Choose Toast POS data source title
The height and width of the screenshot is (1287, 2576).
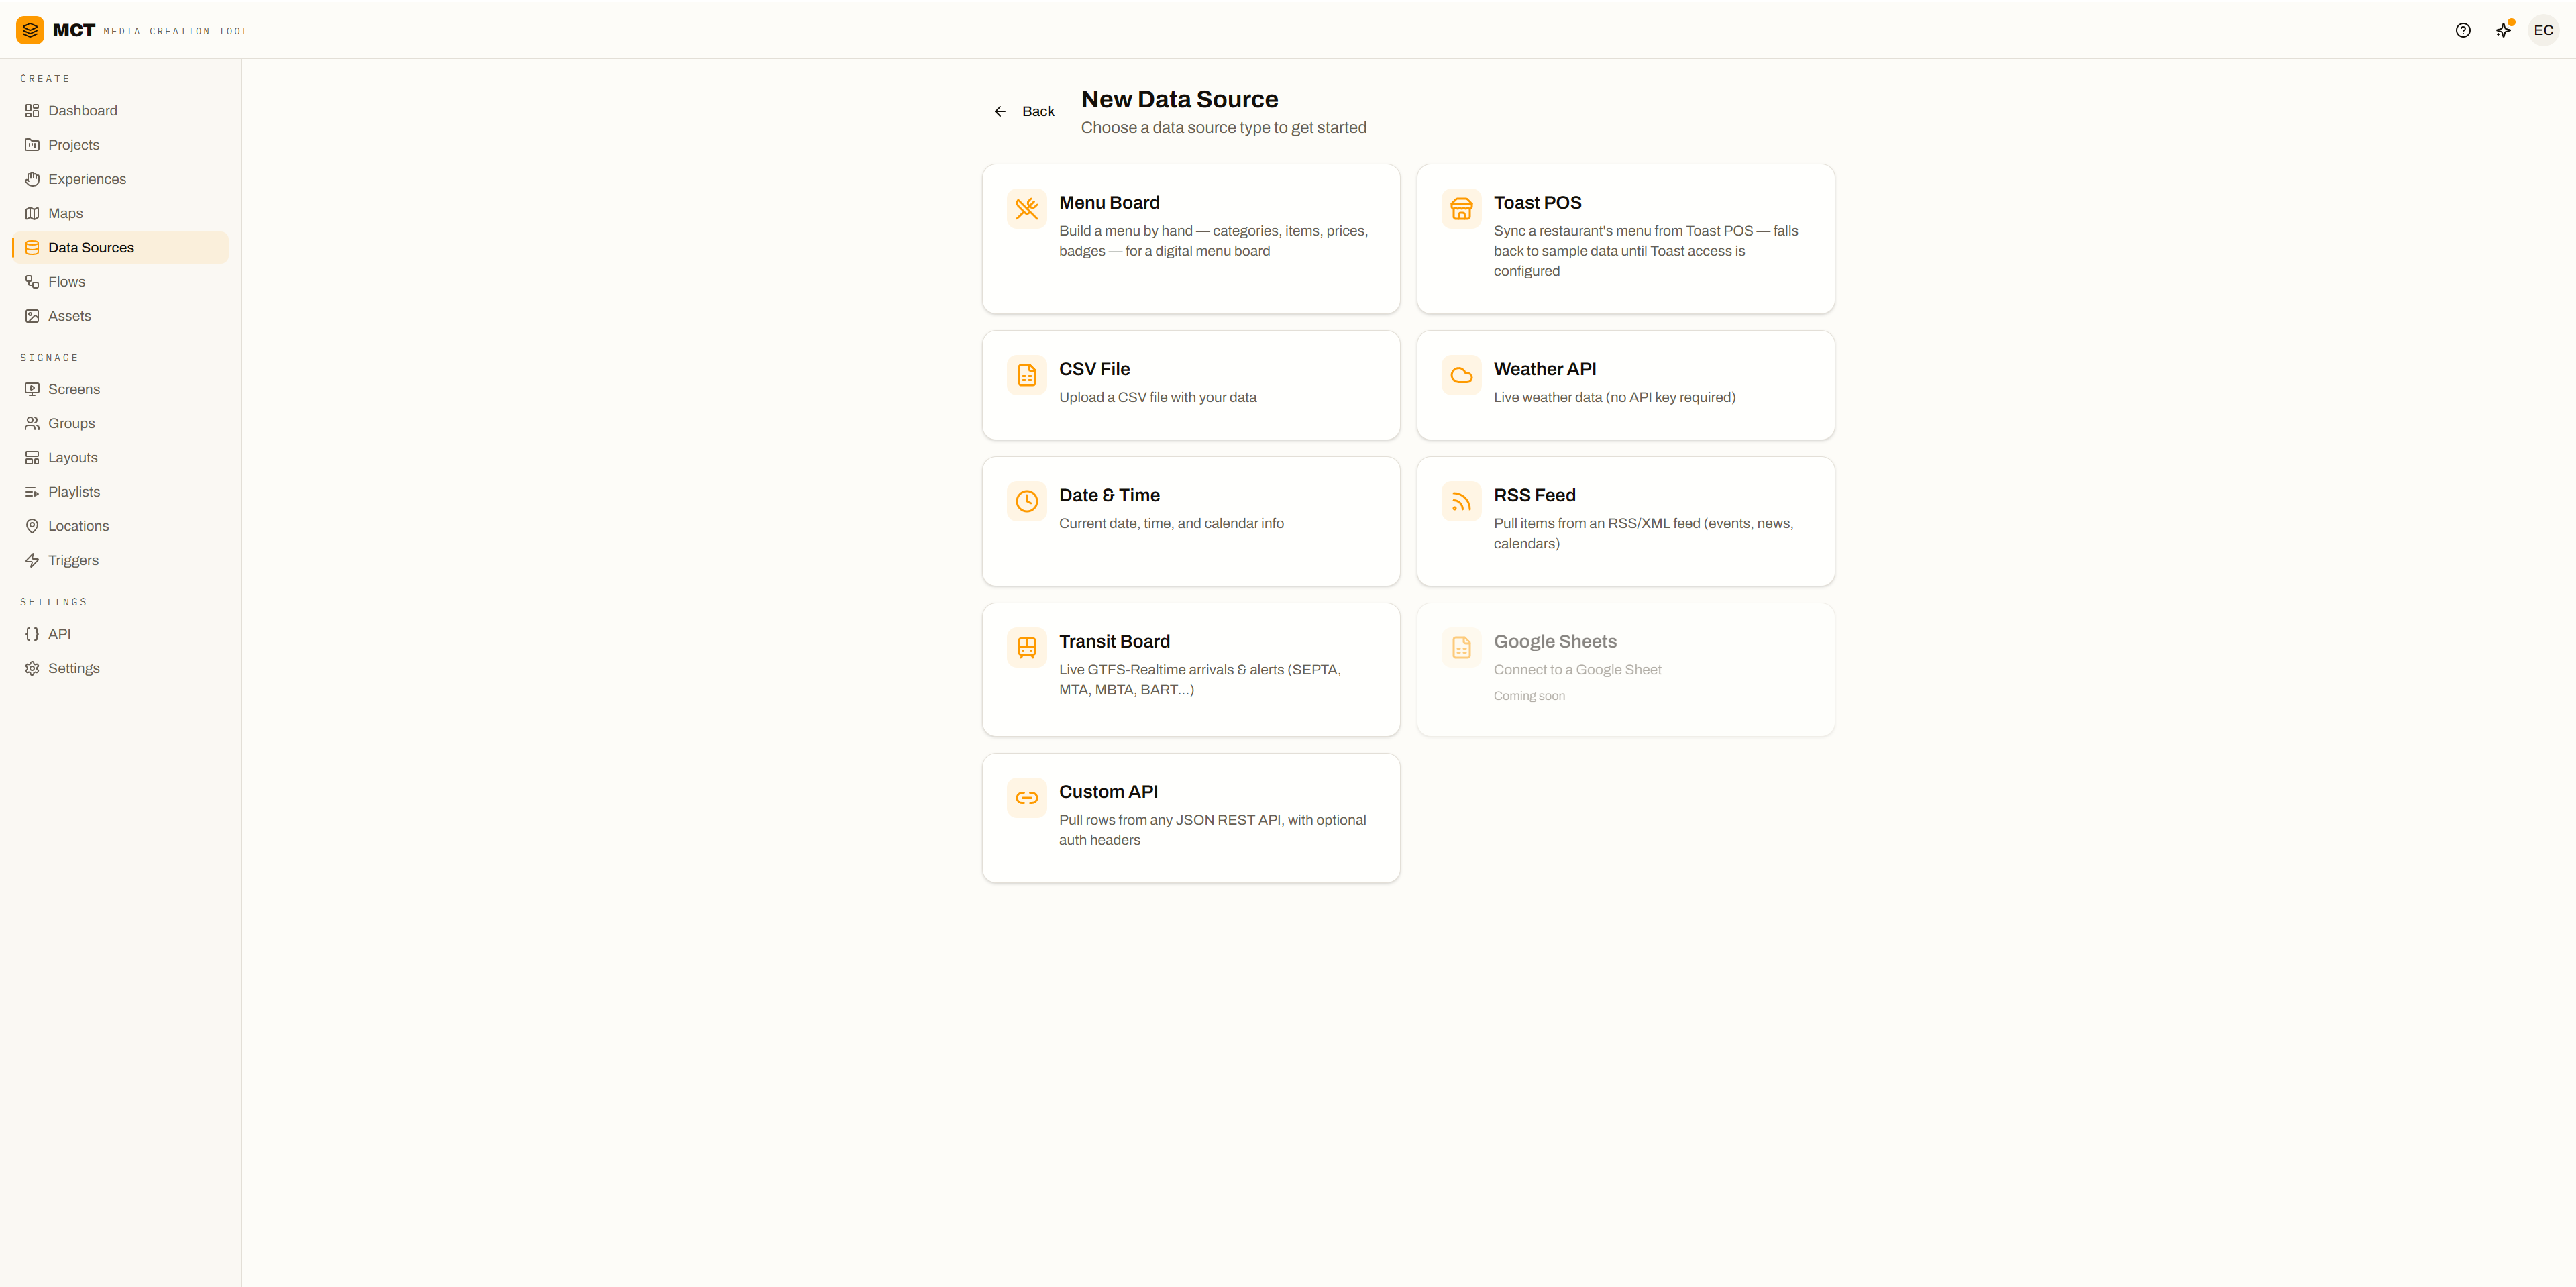[x=1537, y=203]
